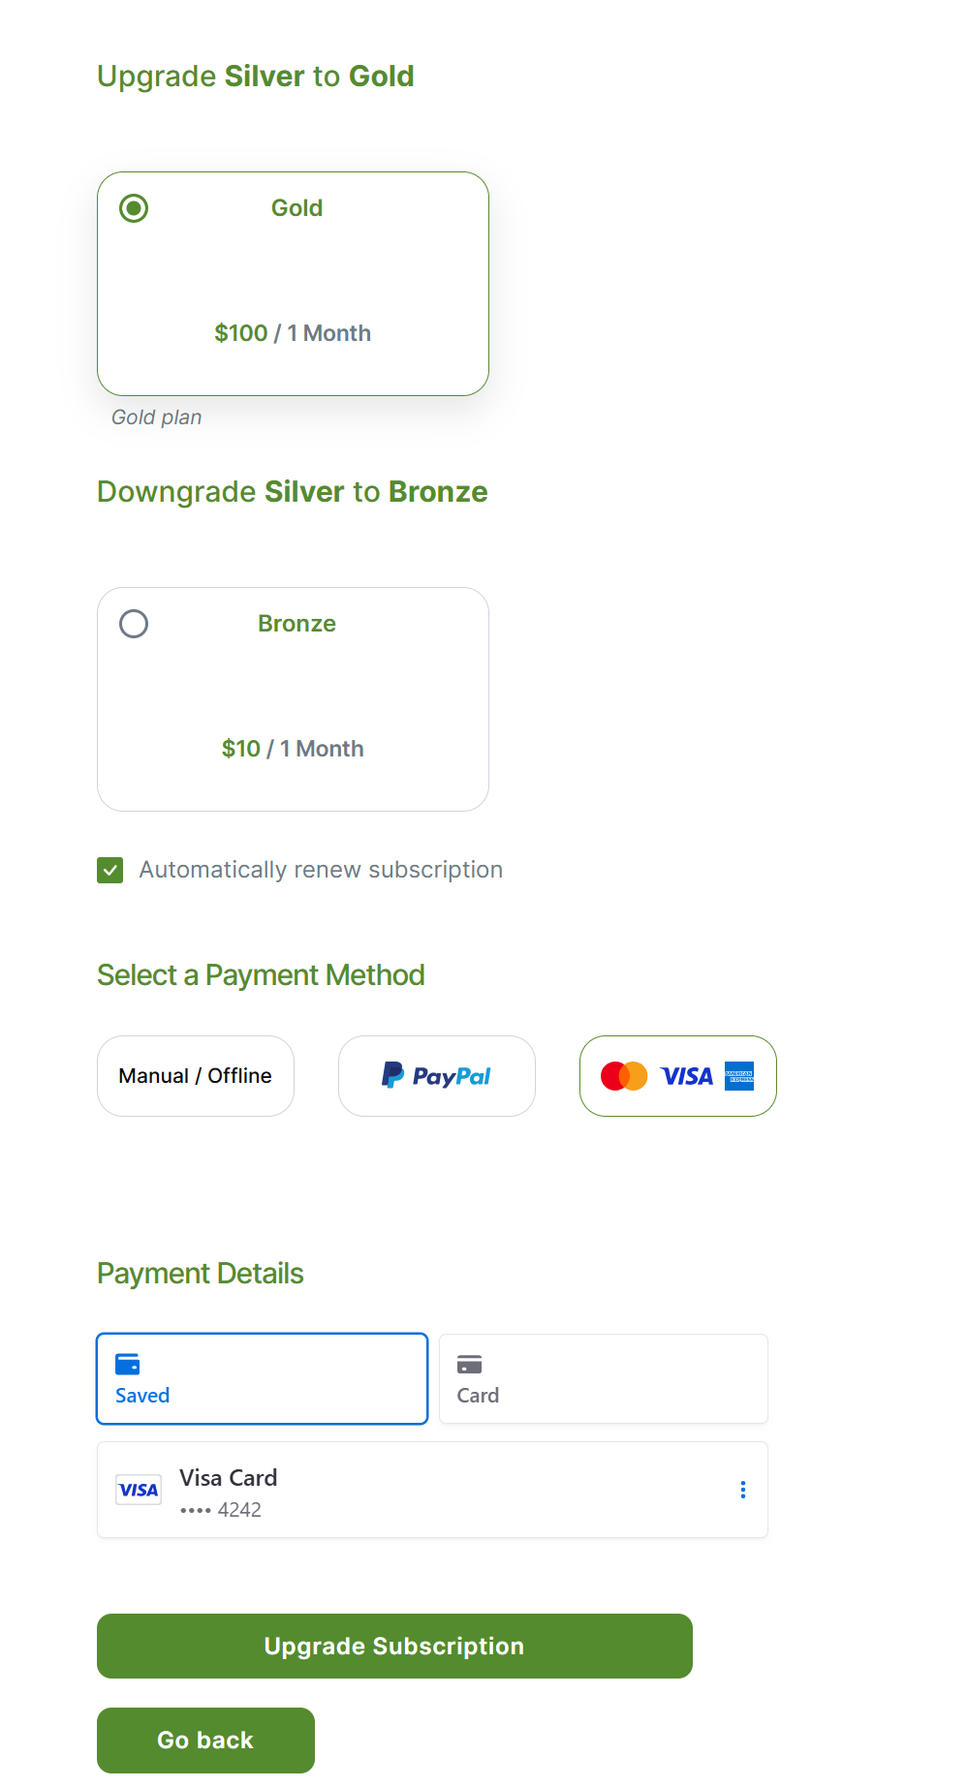Click the Visa logo on saved card
Screen dimensions: 968x1787
coord(139,1490)
